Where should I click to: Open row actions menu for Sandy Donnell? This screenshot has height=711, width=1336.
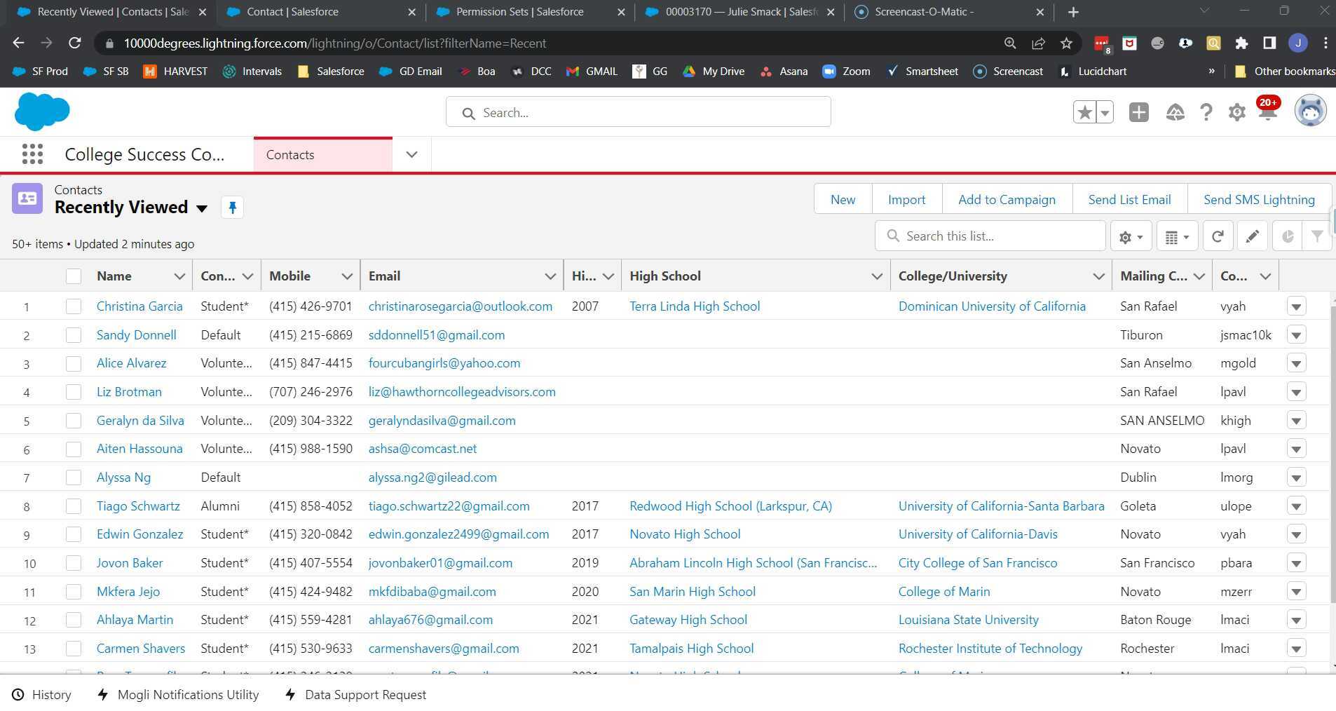[1296, 335]
